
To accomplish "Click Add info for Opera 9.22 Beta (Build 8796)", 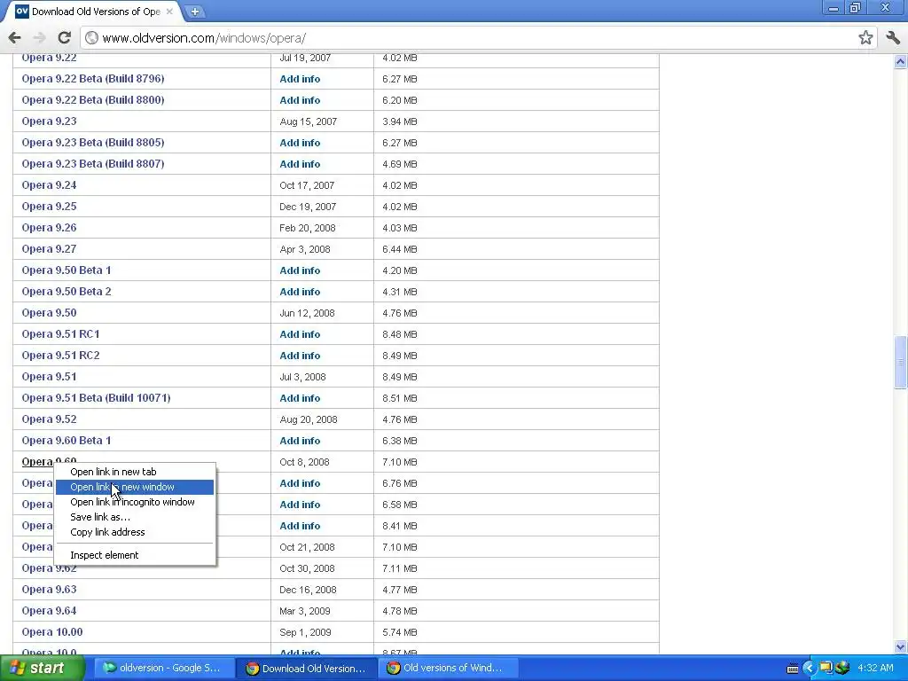I will [x=300, y=79].
